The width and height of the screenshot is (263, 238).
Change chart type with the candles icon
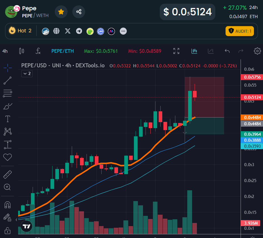[22, 51]
